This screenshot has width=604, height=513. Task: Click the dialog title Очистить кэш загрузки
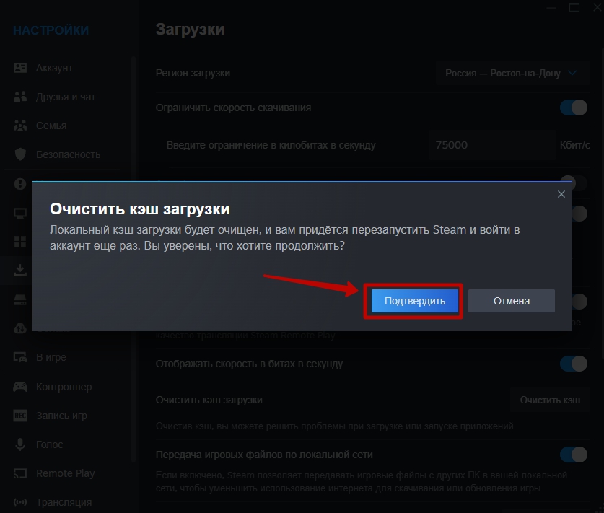click(x=140, y=209)
